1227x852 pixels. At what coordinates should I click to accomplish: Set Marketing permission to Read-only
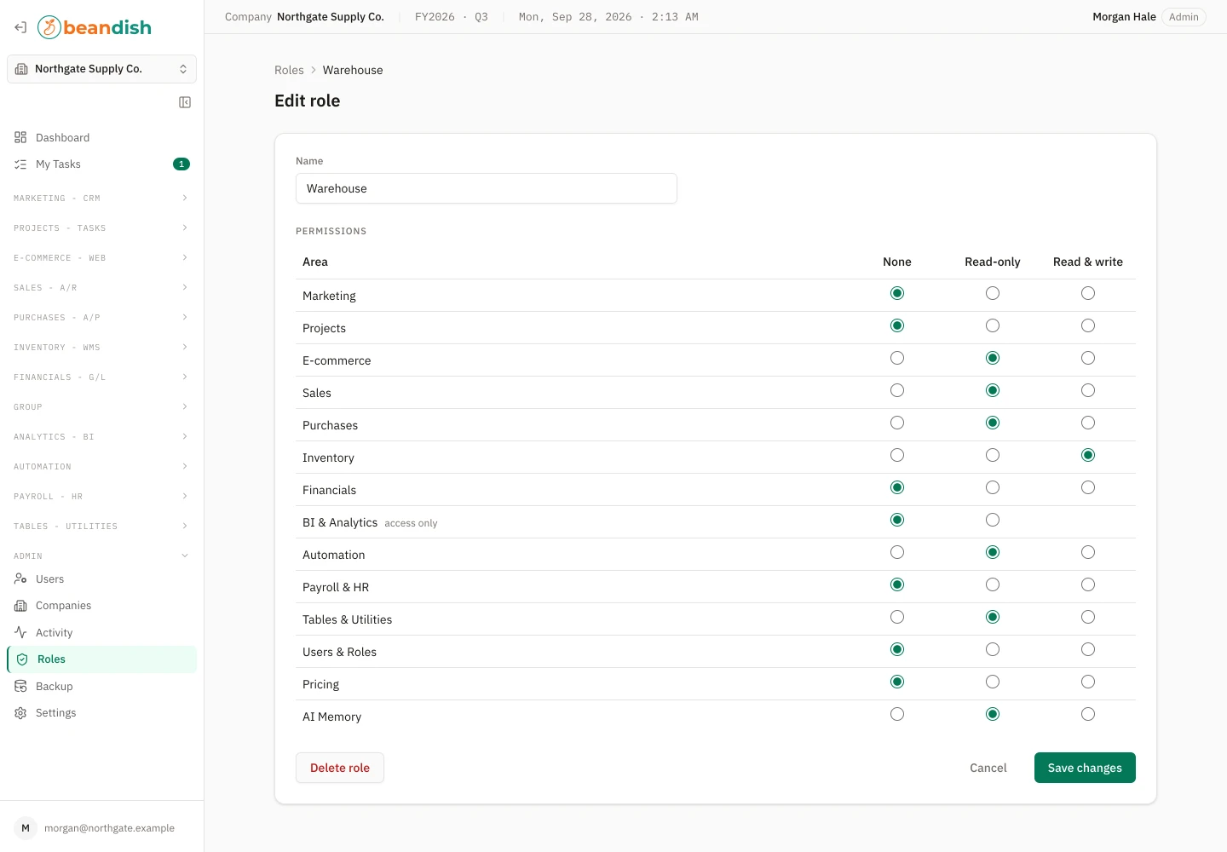click(x=993, y=293)
